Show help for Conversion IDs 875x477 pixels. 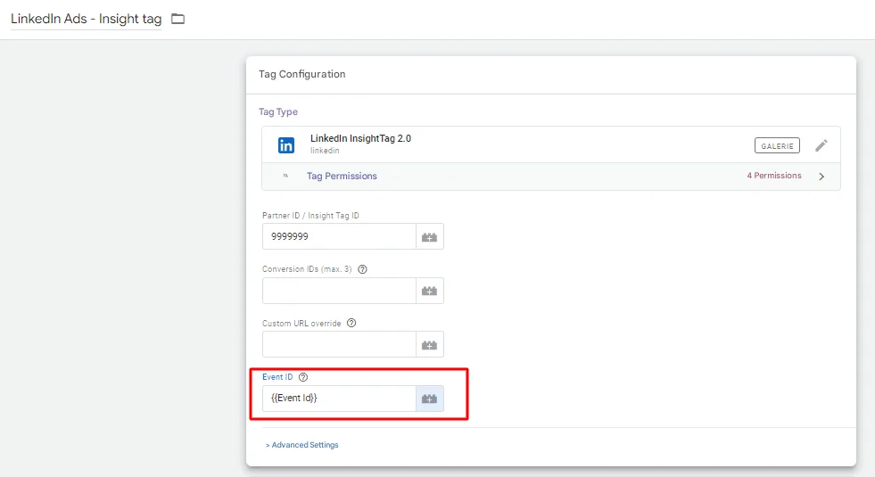[x=362, y=269]
